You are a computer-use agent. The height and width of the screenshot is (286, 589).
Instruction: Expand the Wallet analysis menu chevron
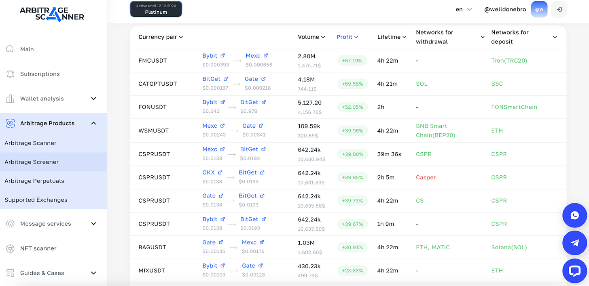93,99
